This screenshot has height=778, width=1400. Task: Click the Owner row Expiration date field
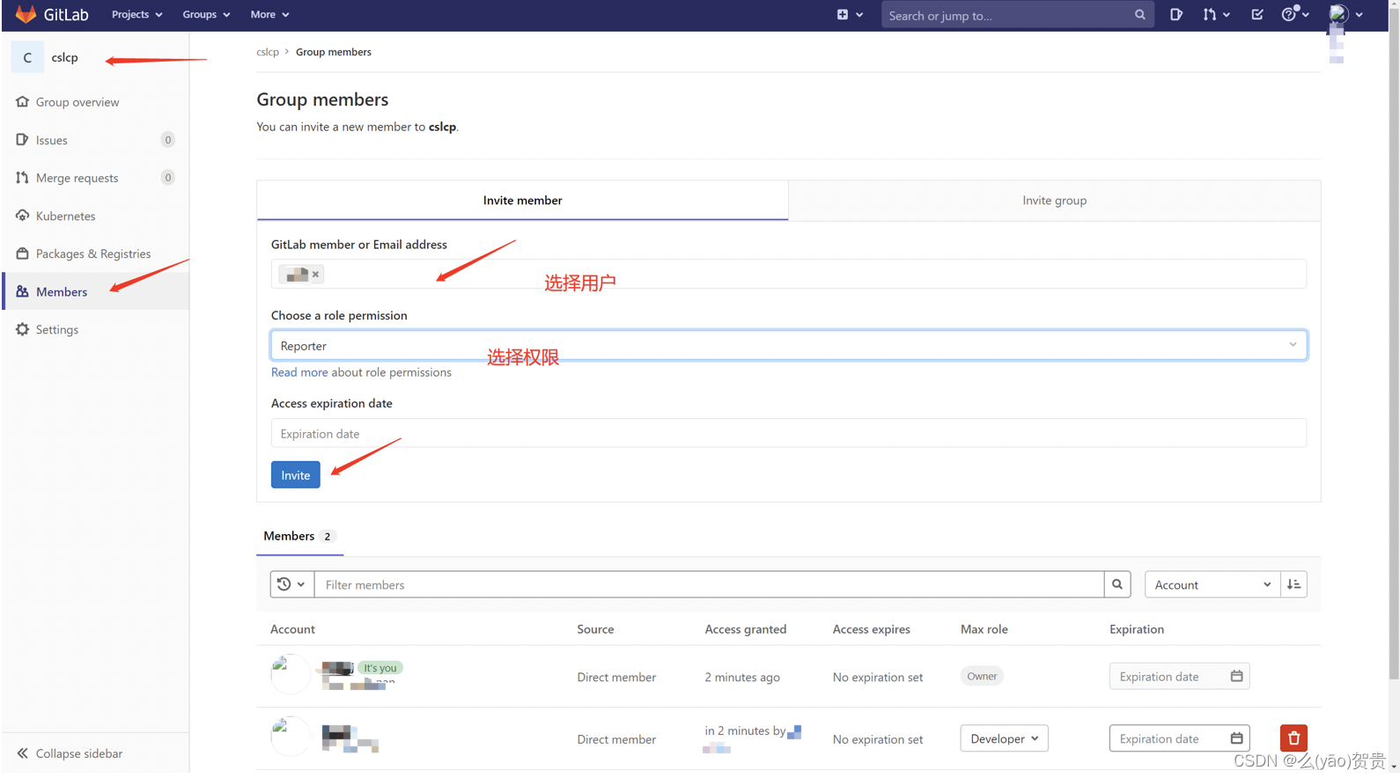tap(1179, 677)
